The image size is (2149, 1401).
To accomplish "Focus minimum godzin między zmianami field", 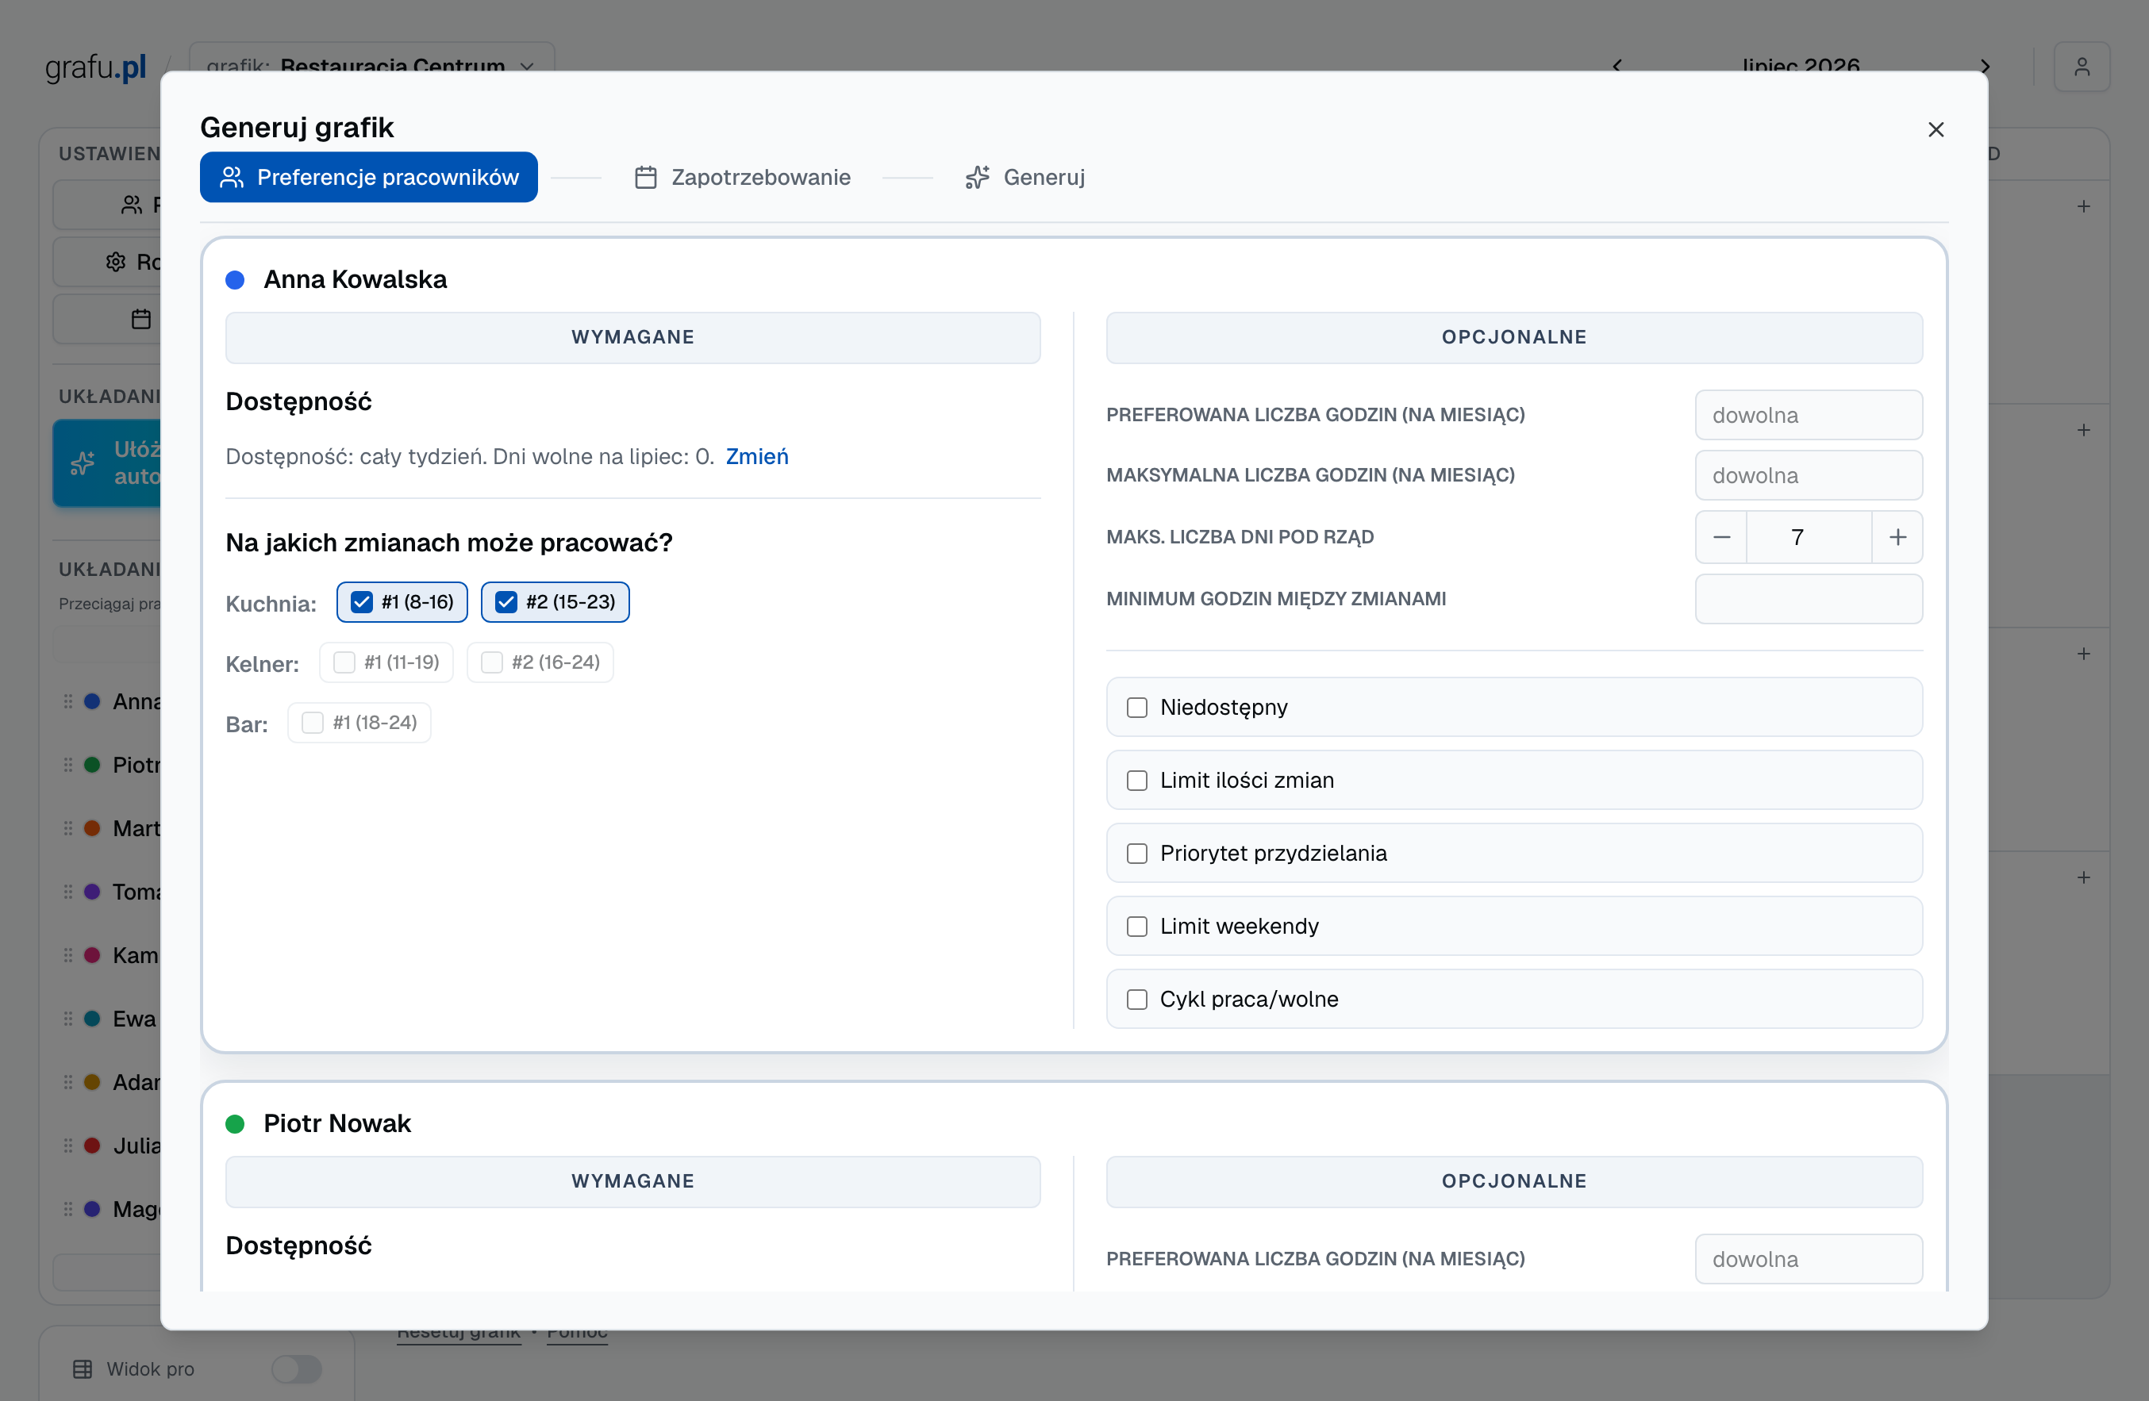I will (1809, 600).
